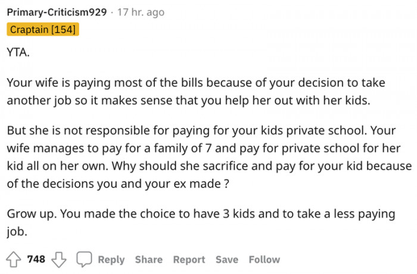The width and height of the screenshot is (417, 274).
Task: Share this comment
Action: coord(148,259)
